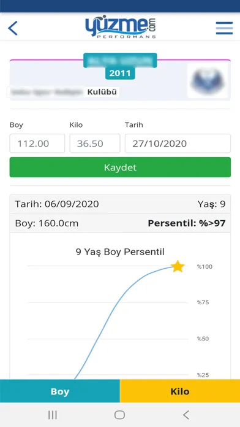The height and width of the screenshot is (427, 240).
Task: Edit the Boy input field showing 112.00
Action: (x=37, y=143)
